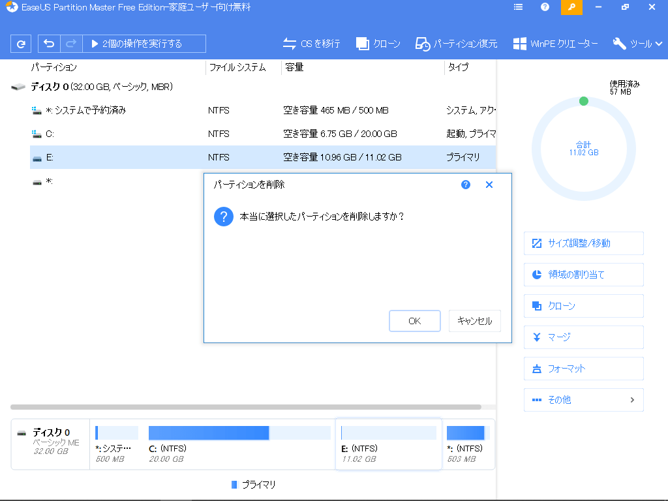Click the horizontal scrollbar under partition list
Image resolution: width=668 pixels, height=501 pixels.
(x=246, y=407)
